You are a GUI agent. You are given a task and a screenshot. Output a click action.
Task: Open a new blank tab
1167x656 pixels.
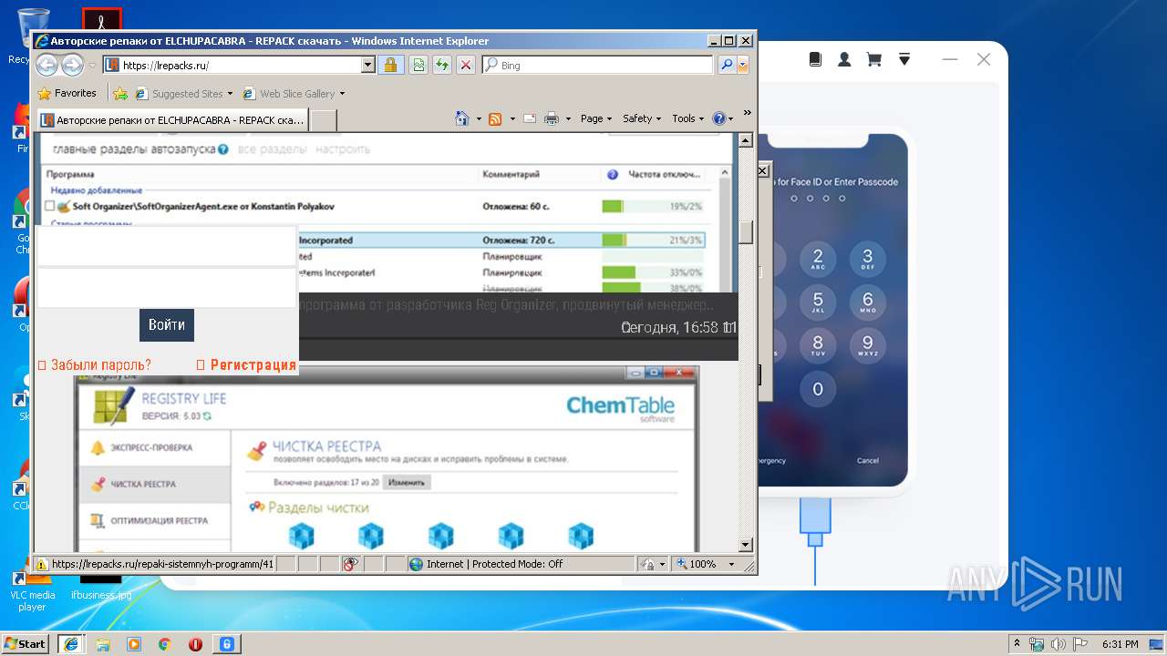coord(324,119)
